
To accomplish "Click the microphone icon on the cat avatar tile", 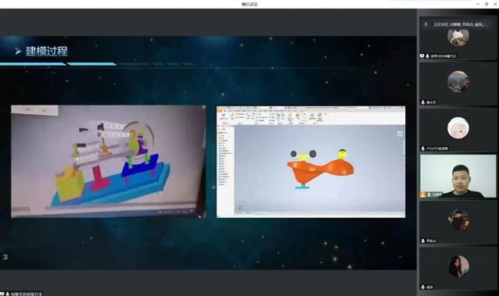I will (427, 56).
